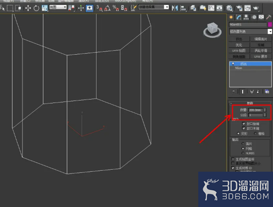273x207 pixels.
Task: Click the Pin Stack icon
Action: click(x=233, y=92)
